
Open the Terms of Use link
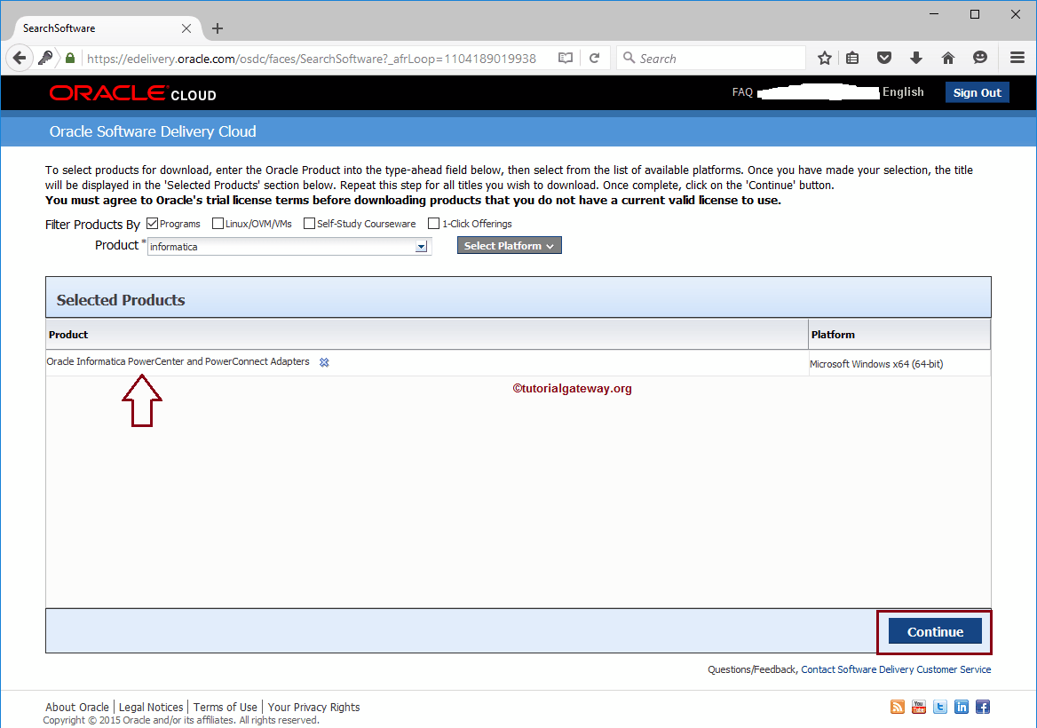225,707
